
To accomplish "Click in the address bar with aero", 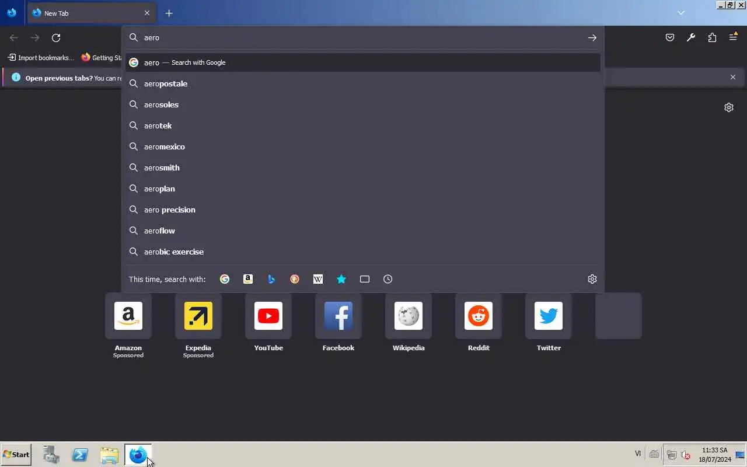I will pos(362,37).
